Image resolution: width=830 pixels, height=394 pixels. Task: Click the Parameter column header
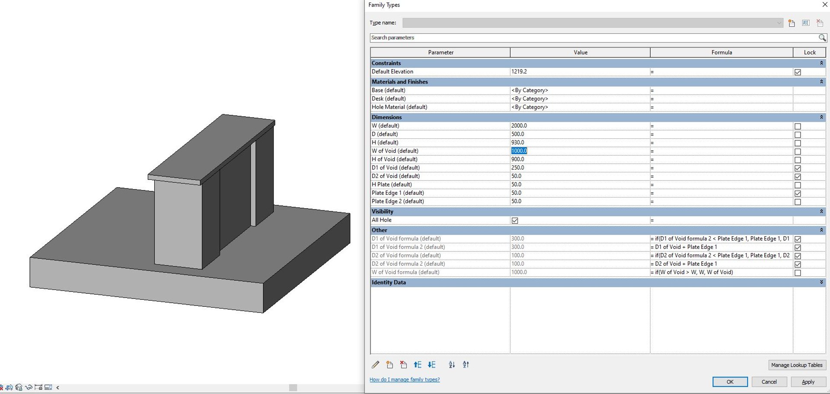[441, 52]
